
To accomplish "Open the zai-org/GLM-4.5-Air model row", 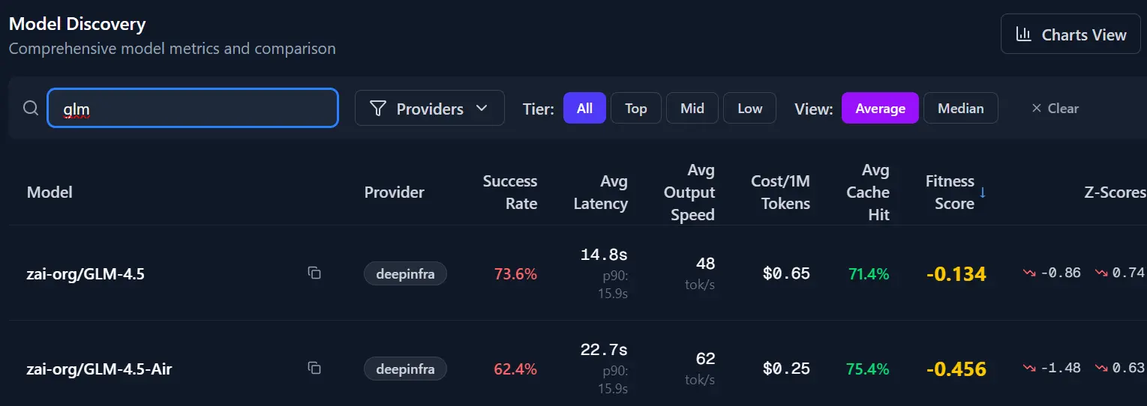I will (x=99, y=369).
